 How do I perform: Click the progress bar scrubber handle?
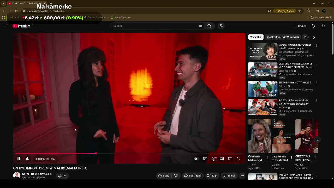[96, 153]
